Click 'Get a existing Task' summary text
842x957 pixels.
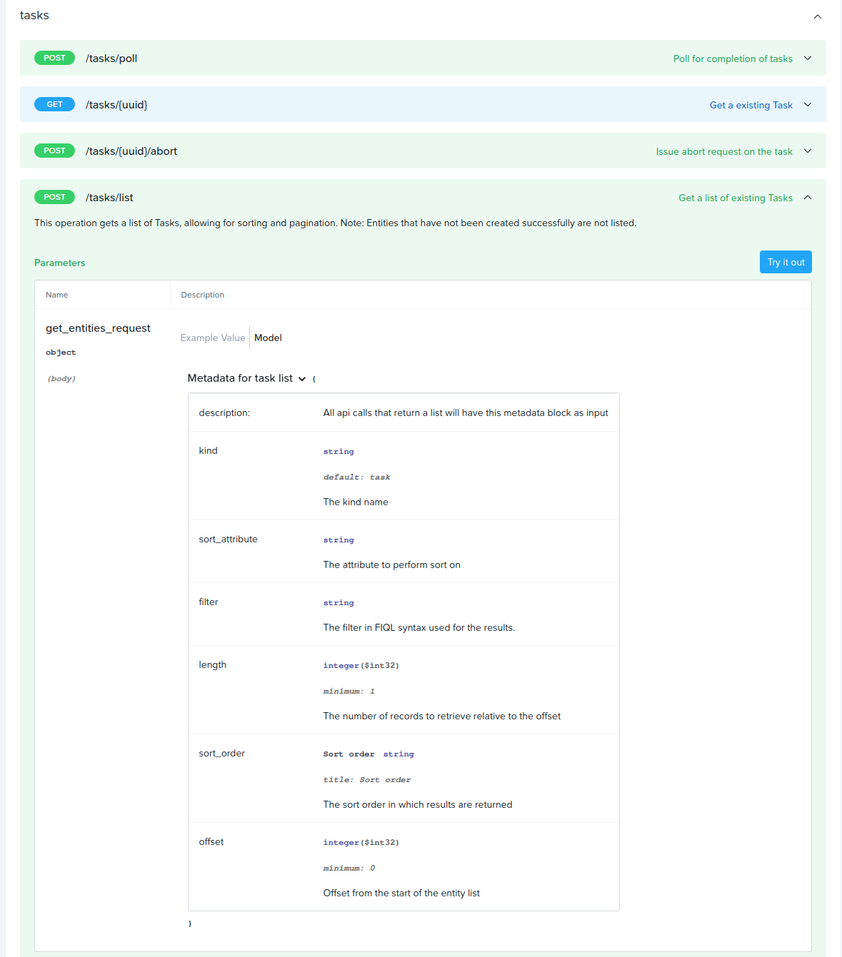750,105
